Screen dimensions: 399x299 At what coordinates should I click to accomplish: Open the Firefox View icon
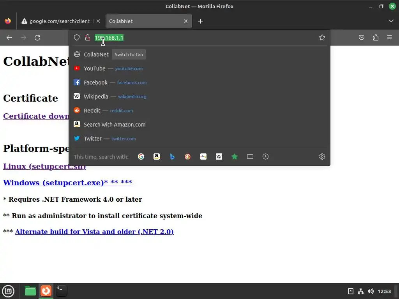tap(8, 21)
